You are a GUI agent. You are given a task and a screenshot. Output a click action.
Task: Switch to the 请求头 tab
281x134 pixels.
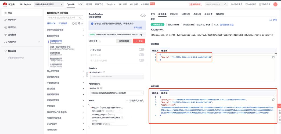[x=155, y=51]
